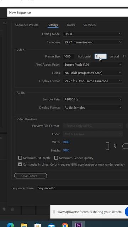
Task: Click the Sequence Name field
Action: coord(82,188)
